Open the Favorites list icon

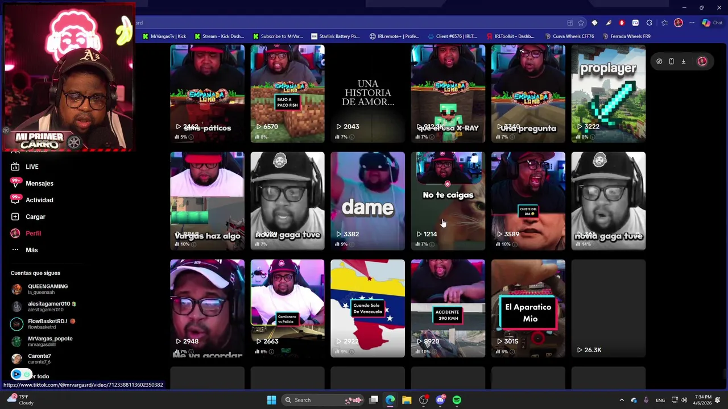point(664,23)
